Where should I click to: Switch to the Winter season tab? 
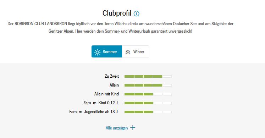point(136,51)
